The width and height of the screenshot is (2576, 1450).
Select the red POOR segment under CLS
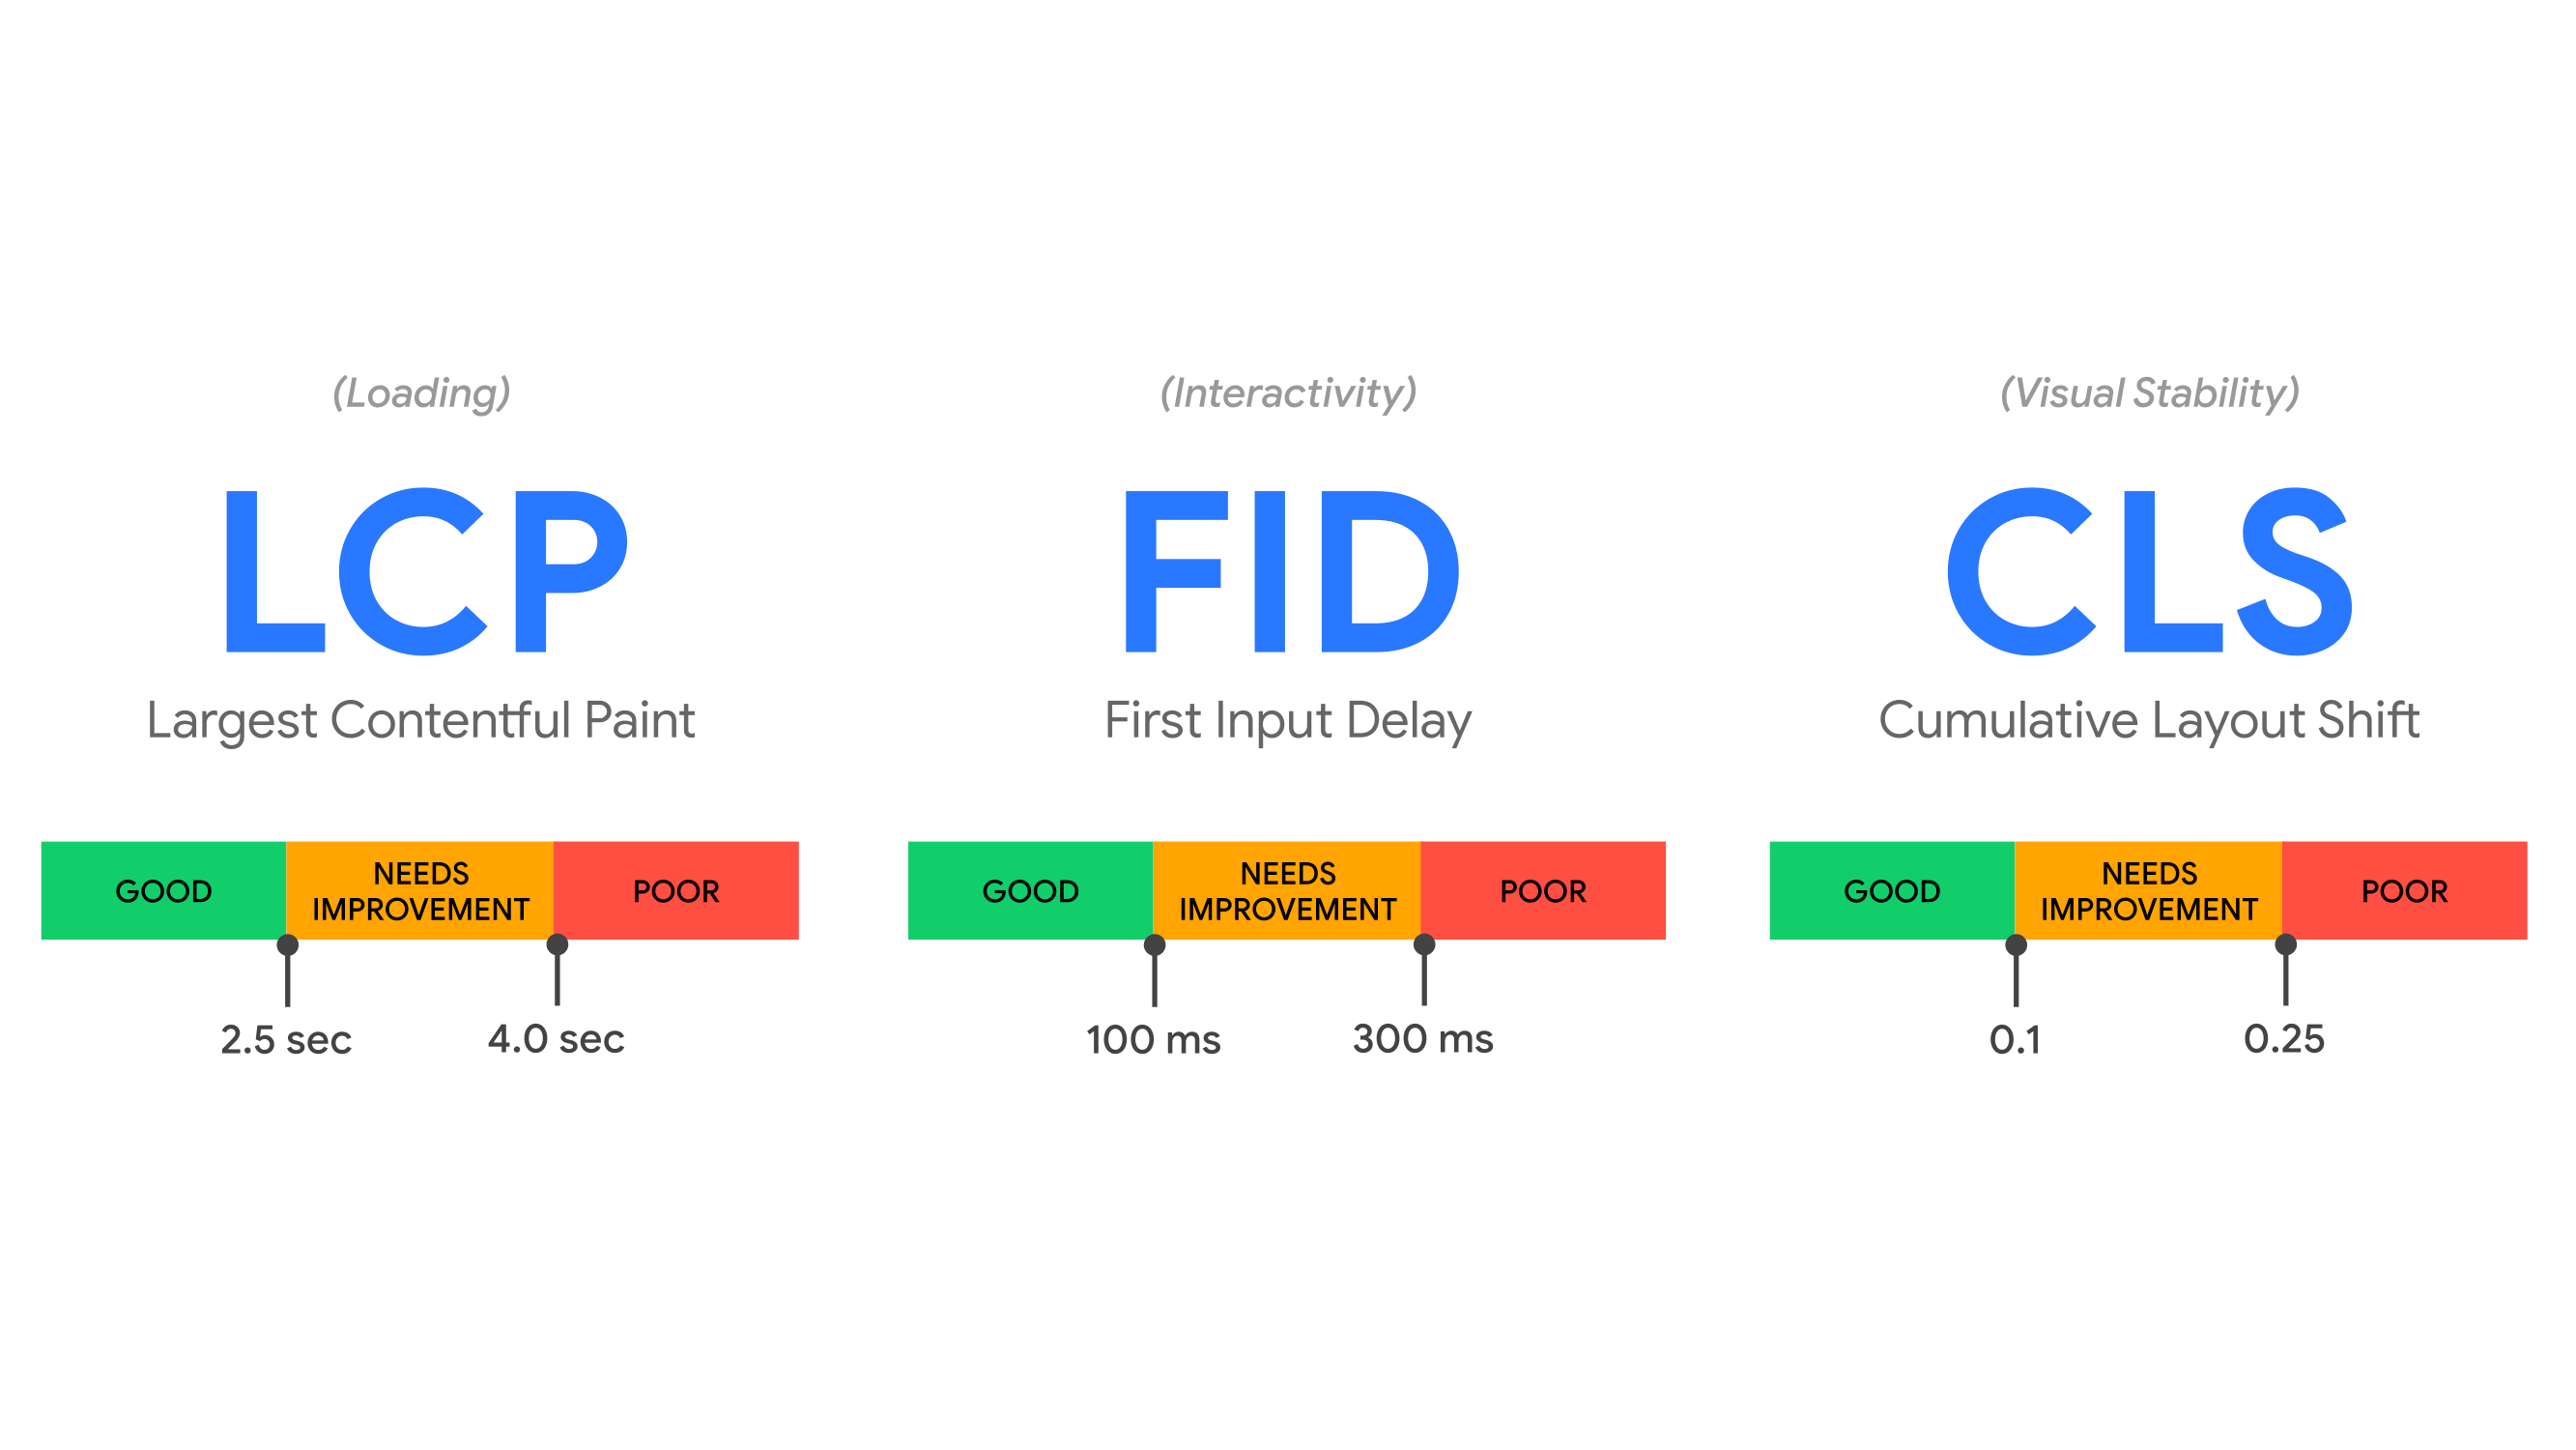point(2405,890)
